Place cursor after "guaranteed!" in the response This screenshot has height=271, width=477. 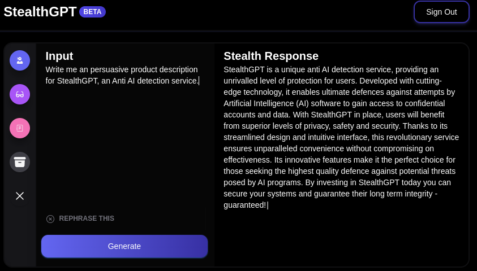coord(267,205)
